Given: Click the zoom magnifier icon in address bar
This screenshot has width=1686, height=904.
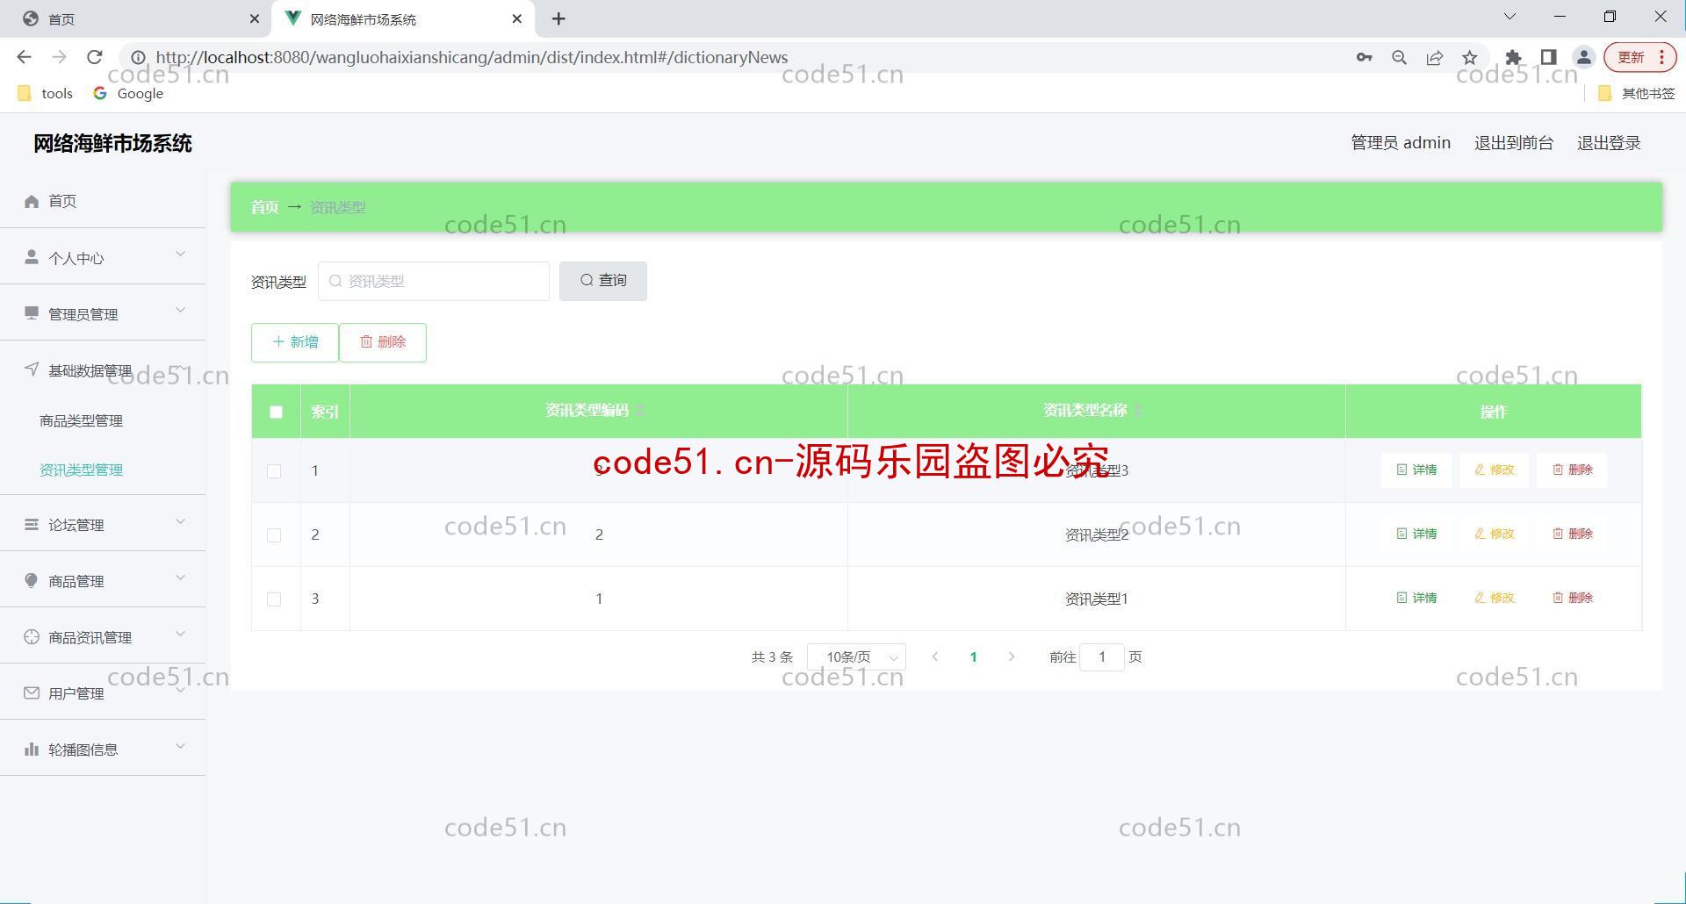Looking at the screenshot, I should [x=1399, y=57].
